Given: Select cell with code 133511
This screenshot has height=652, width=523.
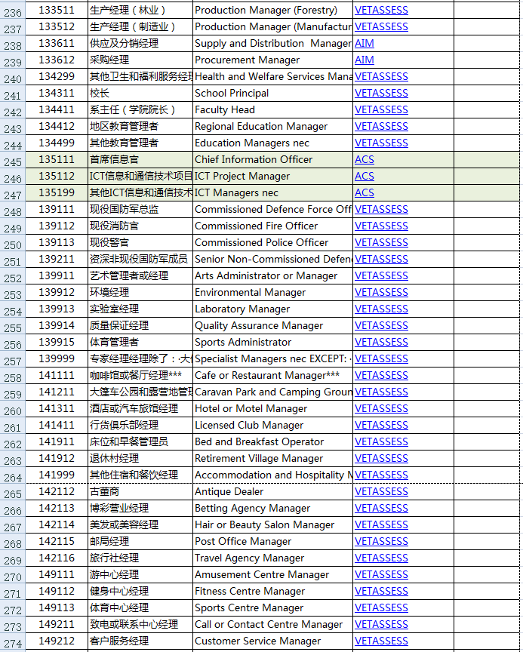Looking at the screenshot, I should tap(57, 10).
